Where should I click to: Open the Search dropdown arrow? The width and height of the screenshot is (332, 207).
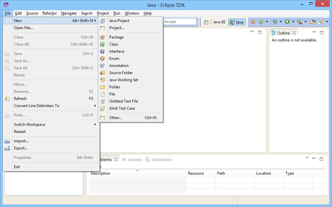tap(327, 22)
